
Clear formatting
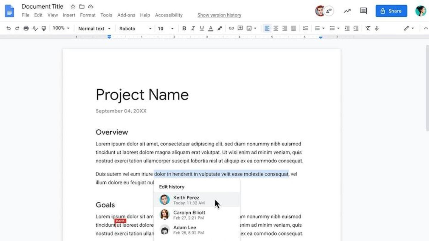tap(368, 28)
